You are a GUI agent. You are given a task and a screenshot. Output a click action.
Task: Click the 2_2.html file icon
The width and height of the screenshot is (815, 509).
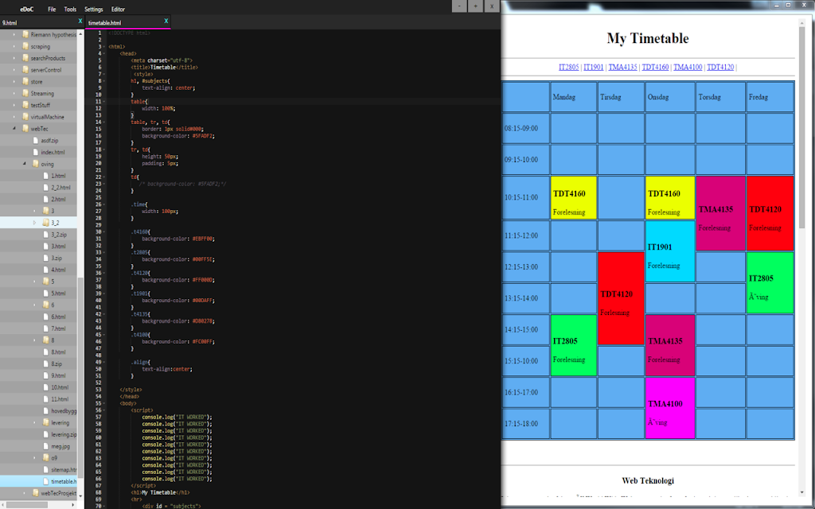pos(45,188)
